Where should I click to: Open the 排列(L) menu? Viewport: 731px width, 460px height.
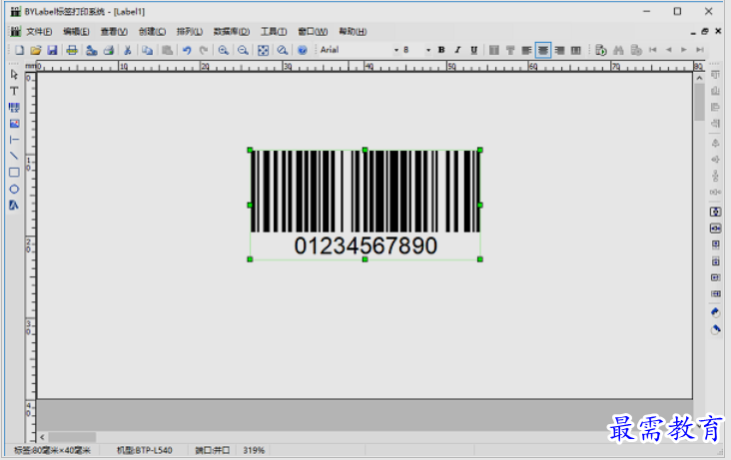point(190,32)
